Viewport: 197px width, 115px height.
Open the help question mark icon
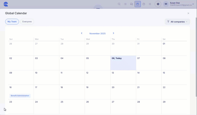144,4
